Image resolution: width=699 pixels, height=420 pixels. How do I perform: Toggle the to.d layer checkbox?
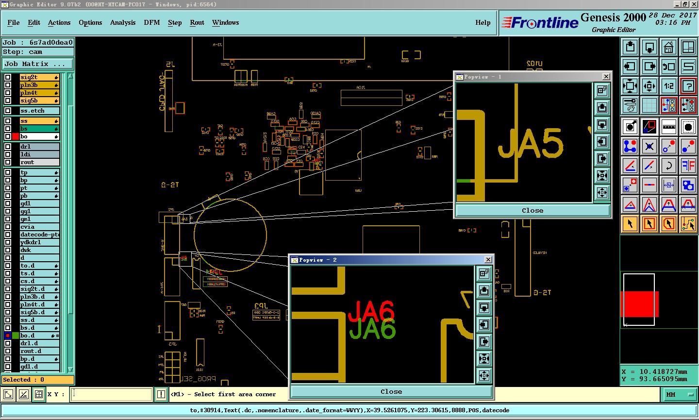(8, 266)
